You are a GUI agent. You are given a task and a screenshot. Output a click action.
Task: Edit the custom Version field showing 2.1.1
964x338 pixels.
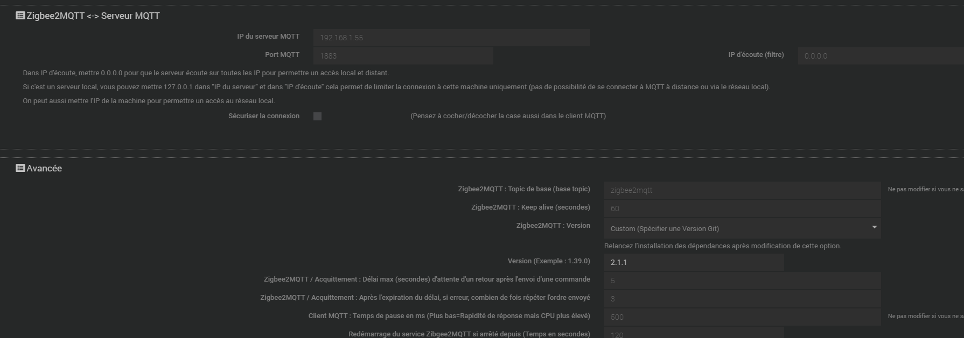694,262
